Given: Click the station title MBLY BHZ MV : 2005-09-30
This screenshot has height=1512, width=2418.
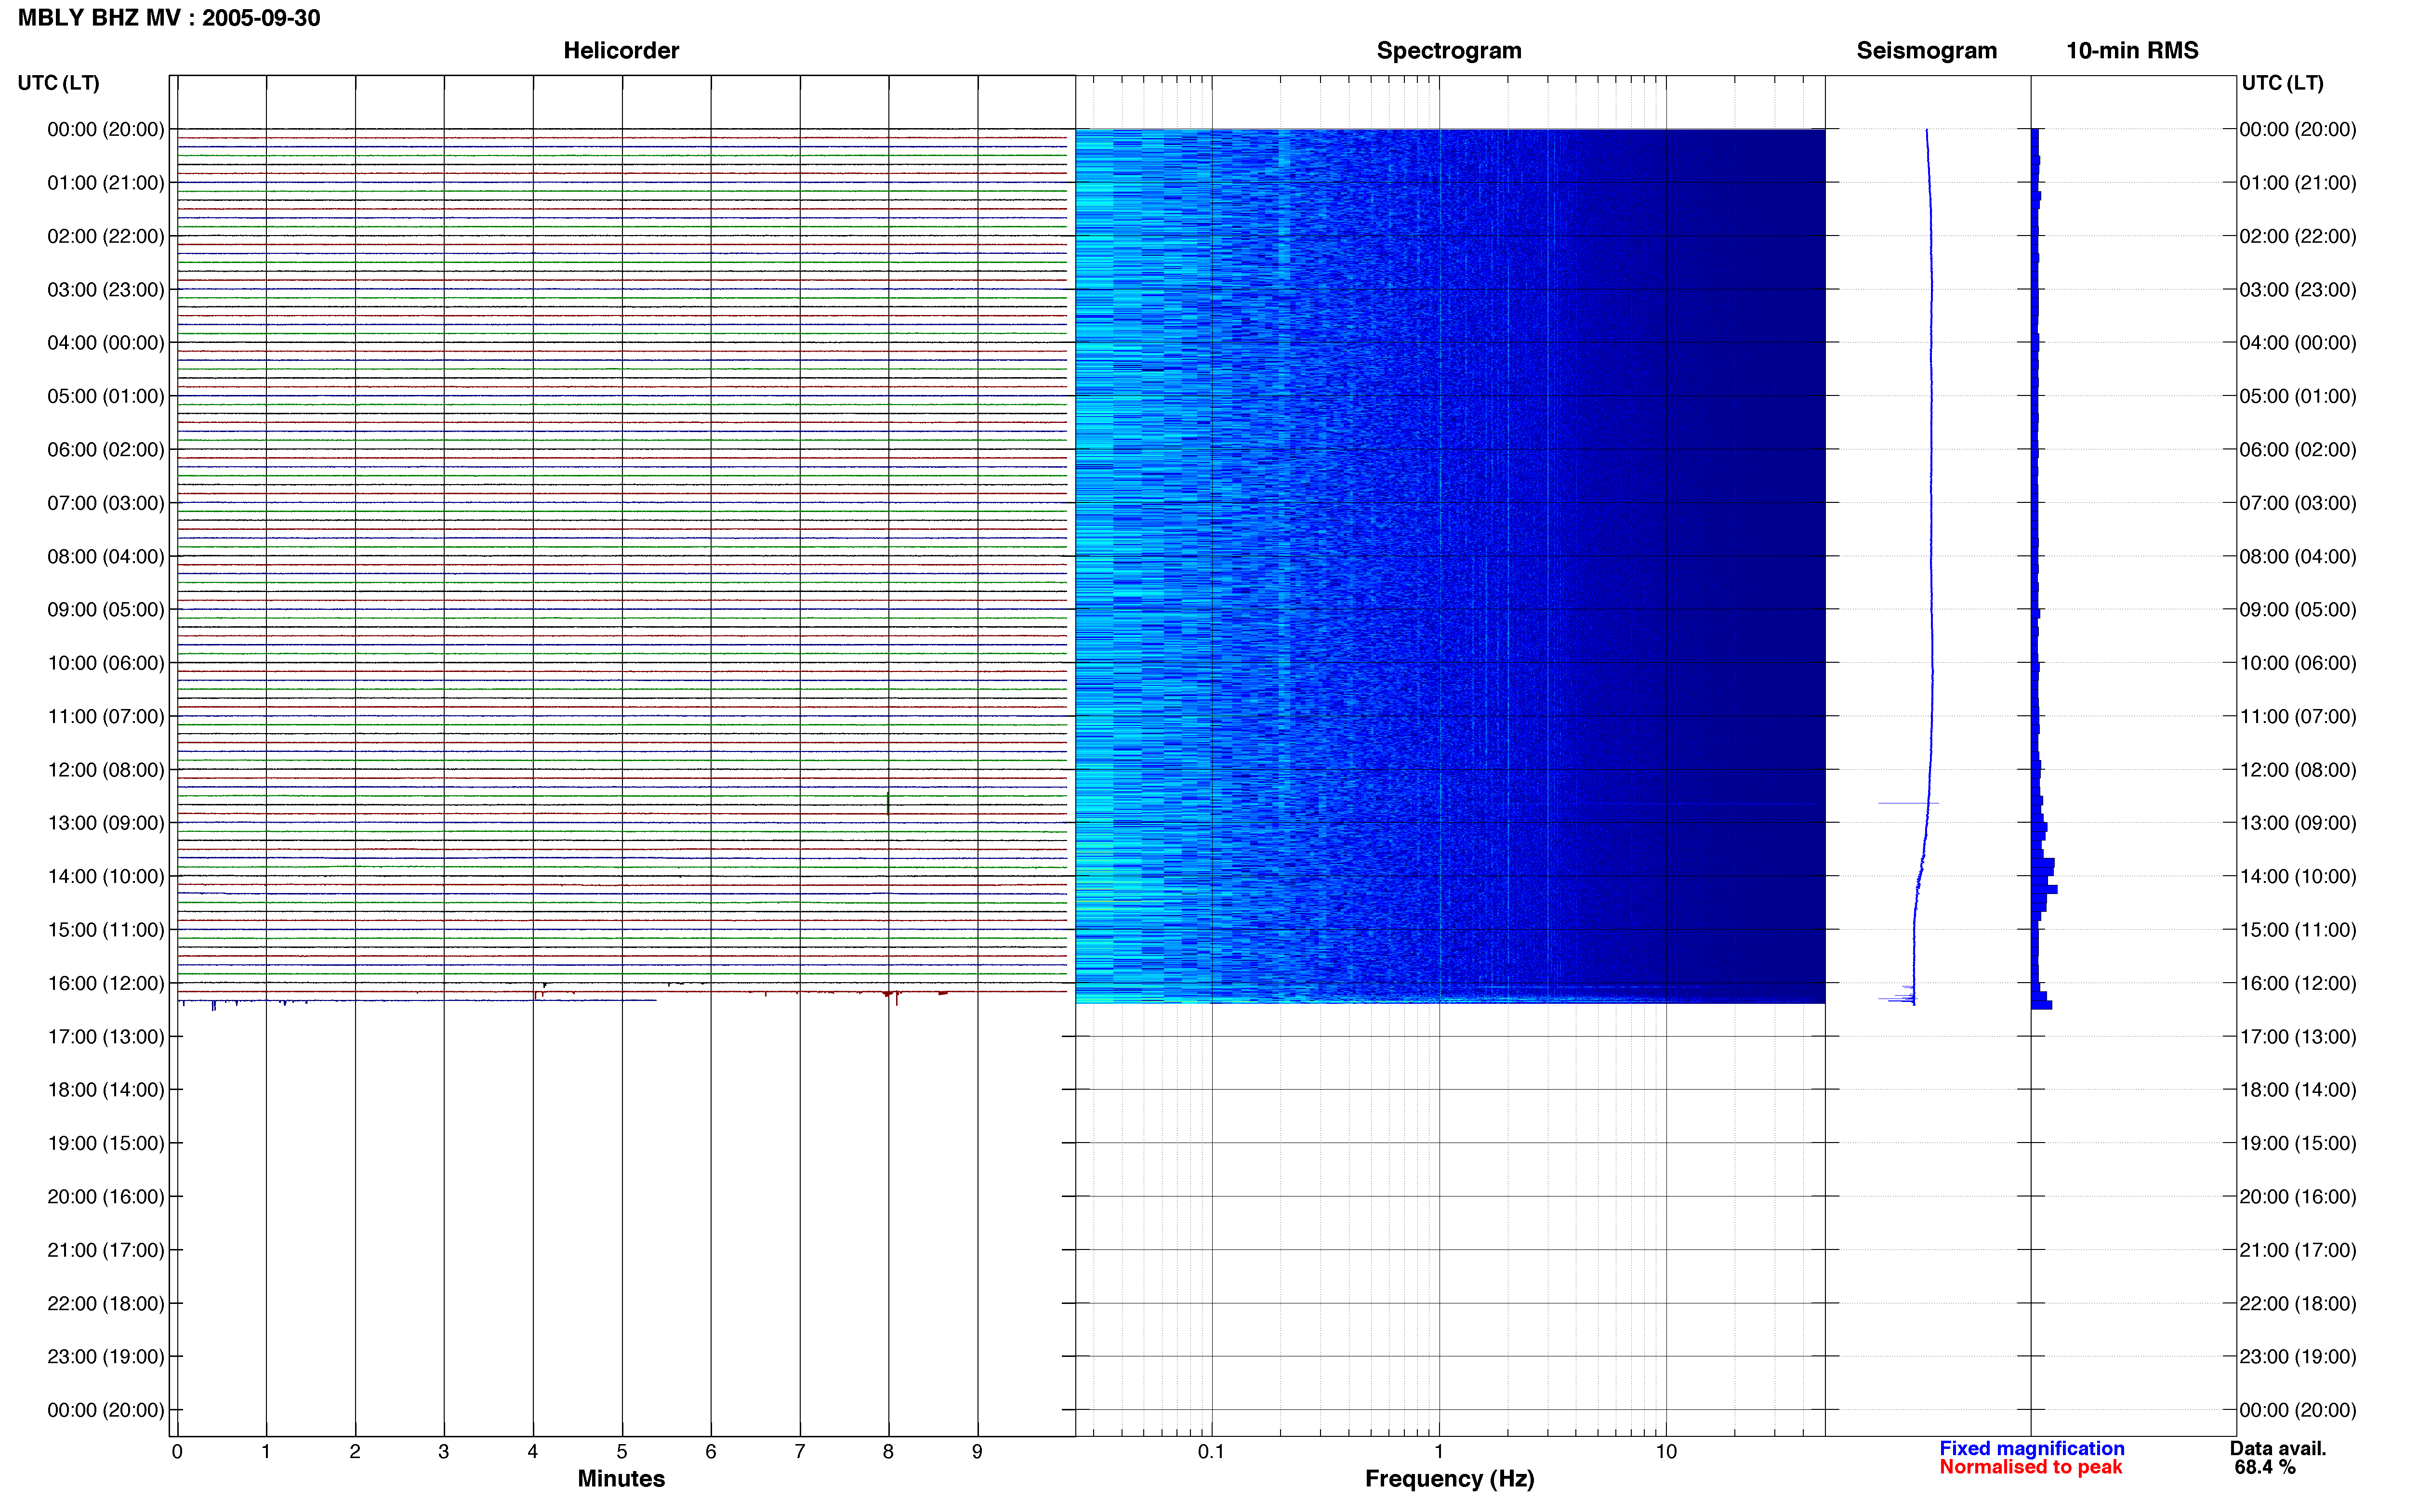Looking at the screenshot, I should [x=169, y=18].
